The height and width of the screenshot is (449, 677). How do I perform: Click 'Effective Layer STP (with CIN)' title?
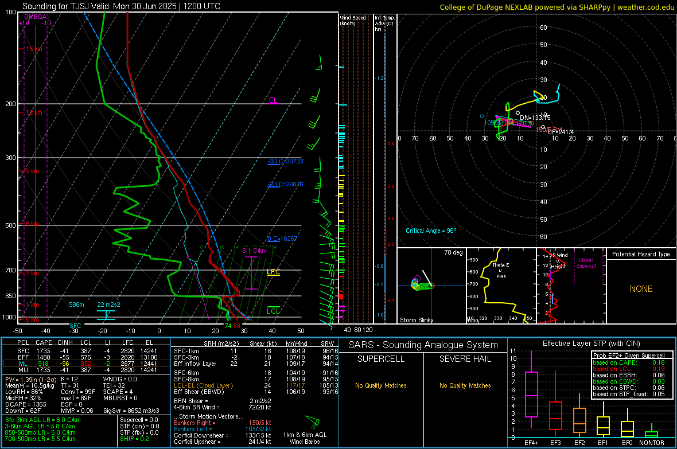click(x=591, y=343)
